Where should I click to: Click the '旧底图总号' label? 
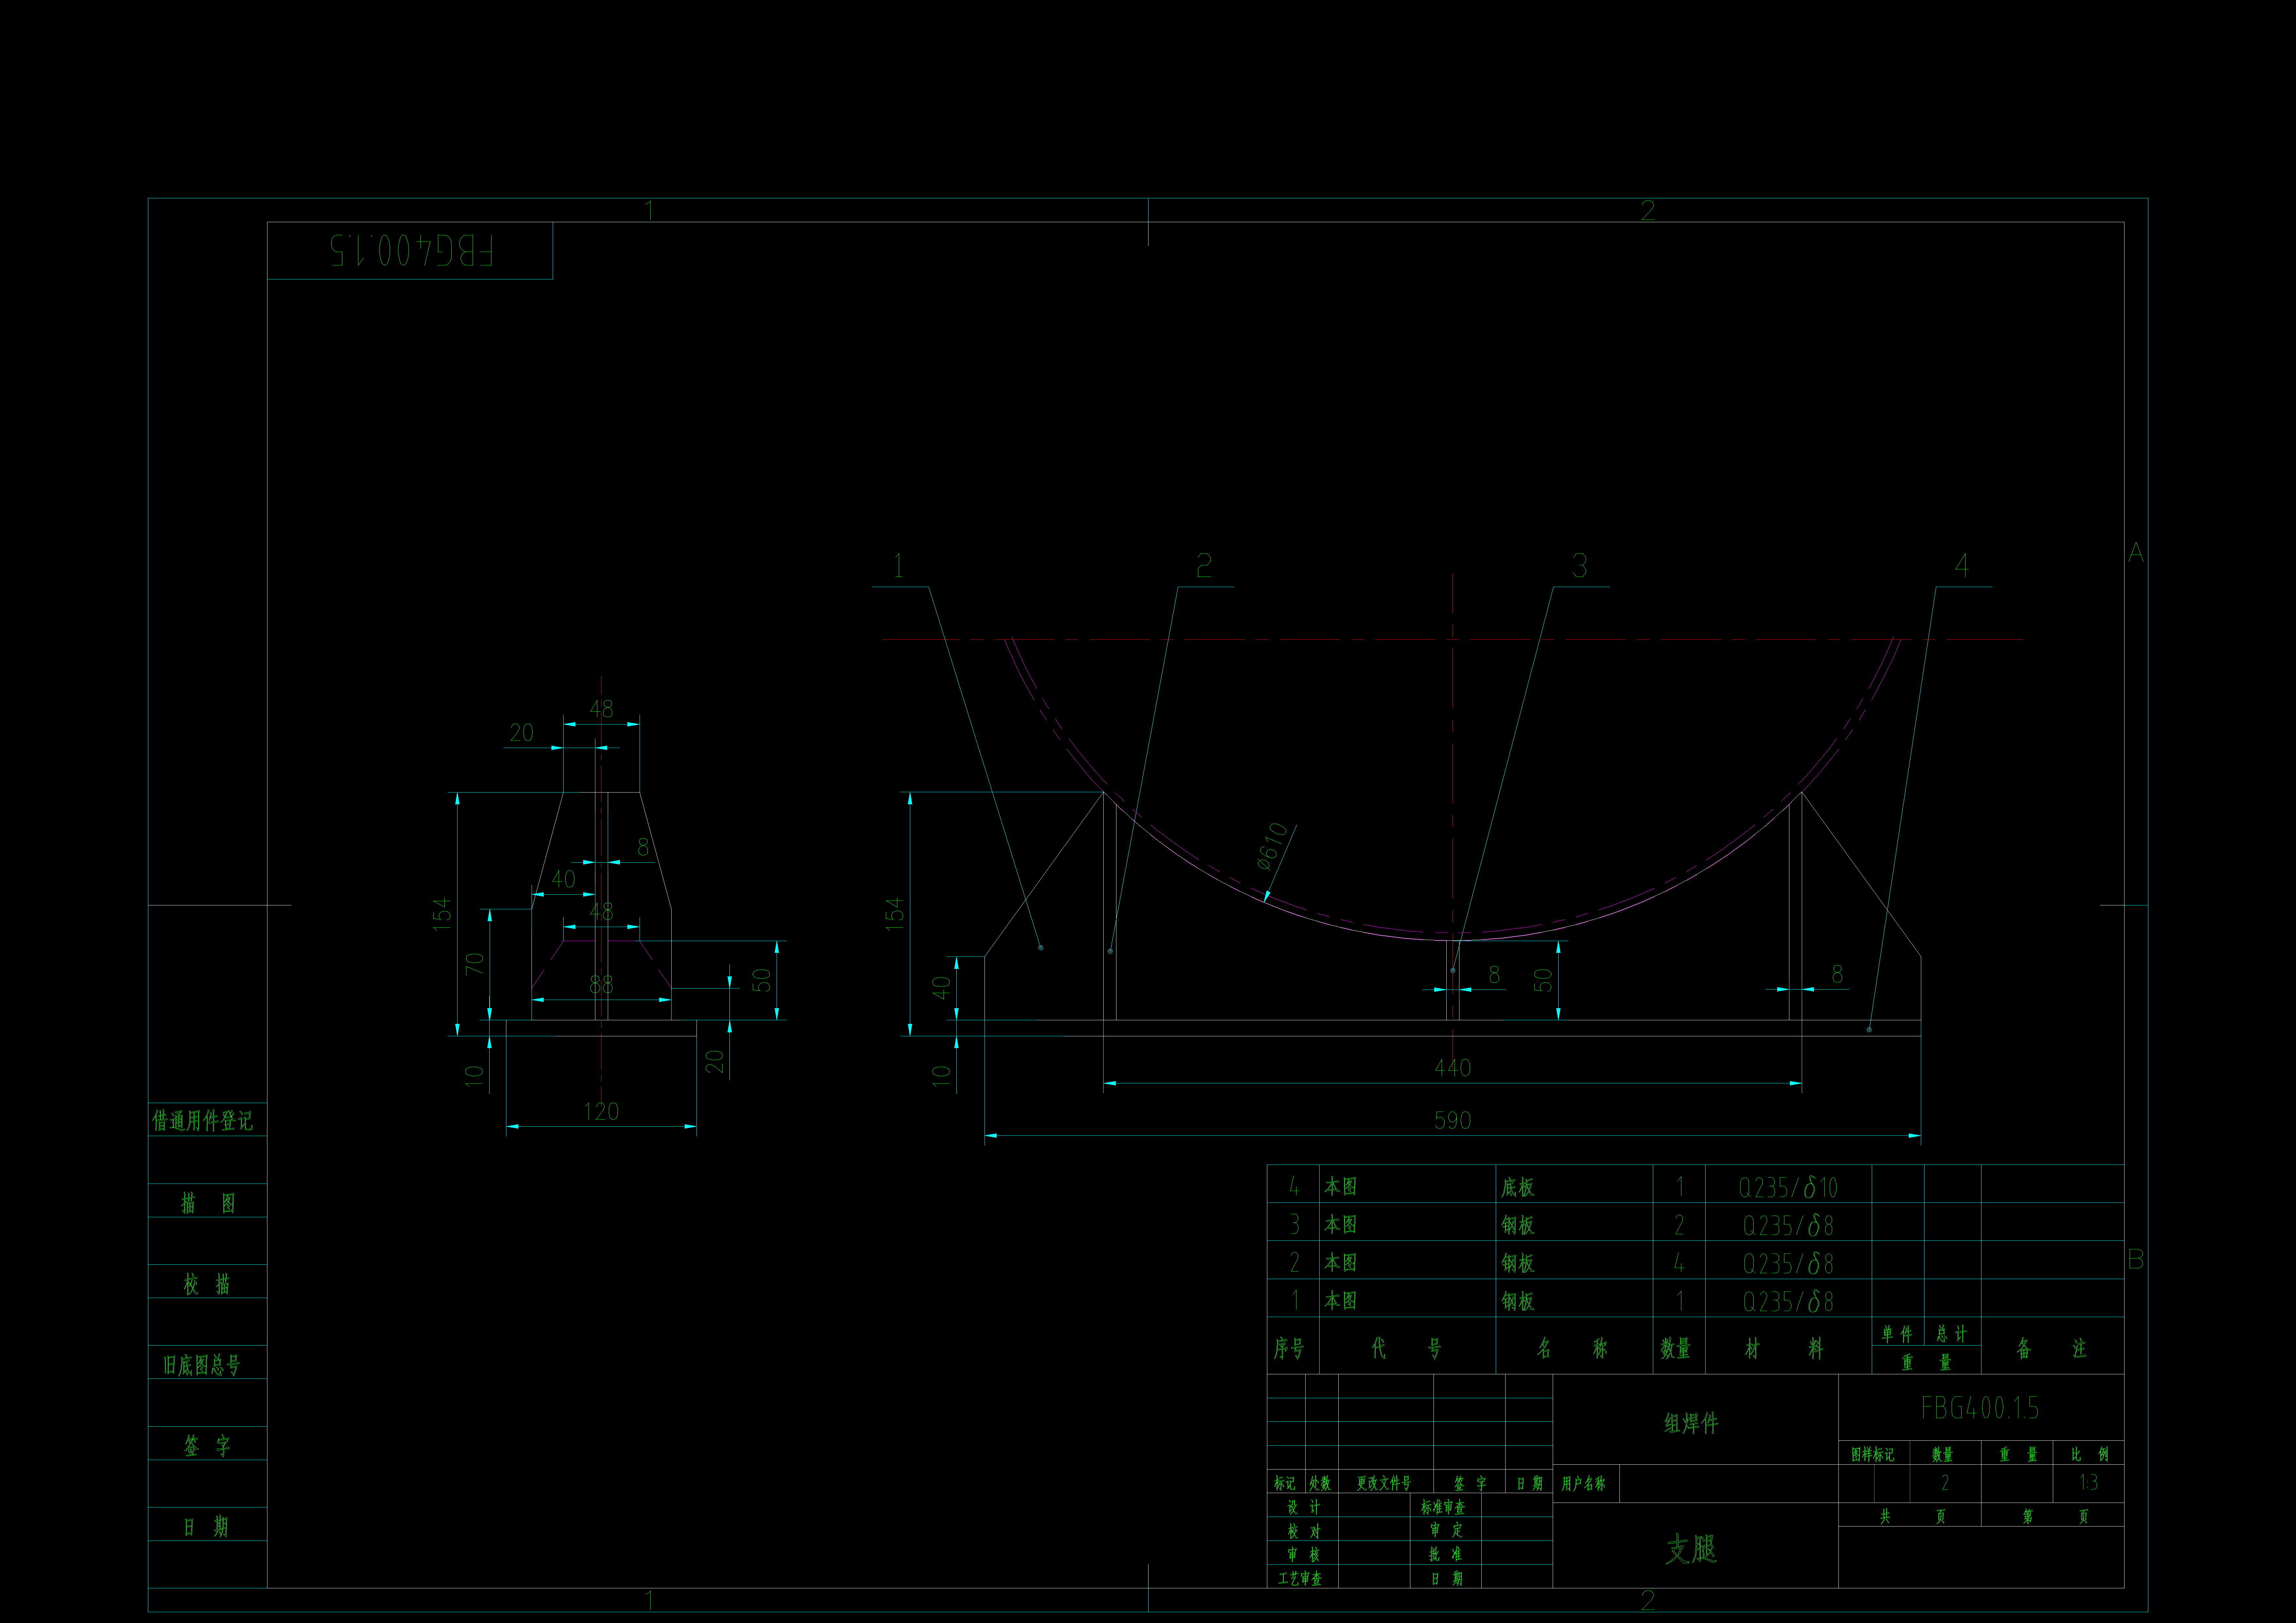point(202,1365)
